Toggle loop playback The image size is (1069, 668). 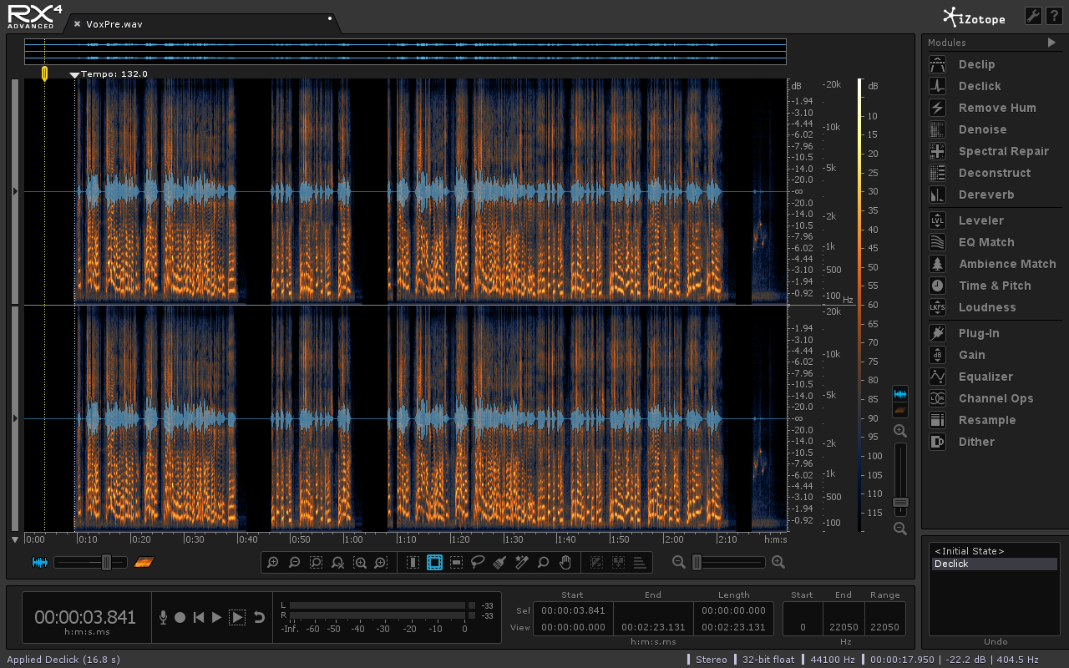(x=259, y=617)
